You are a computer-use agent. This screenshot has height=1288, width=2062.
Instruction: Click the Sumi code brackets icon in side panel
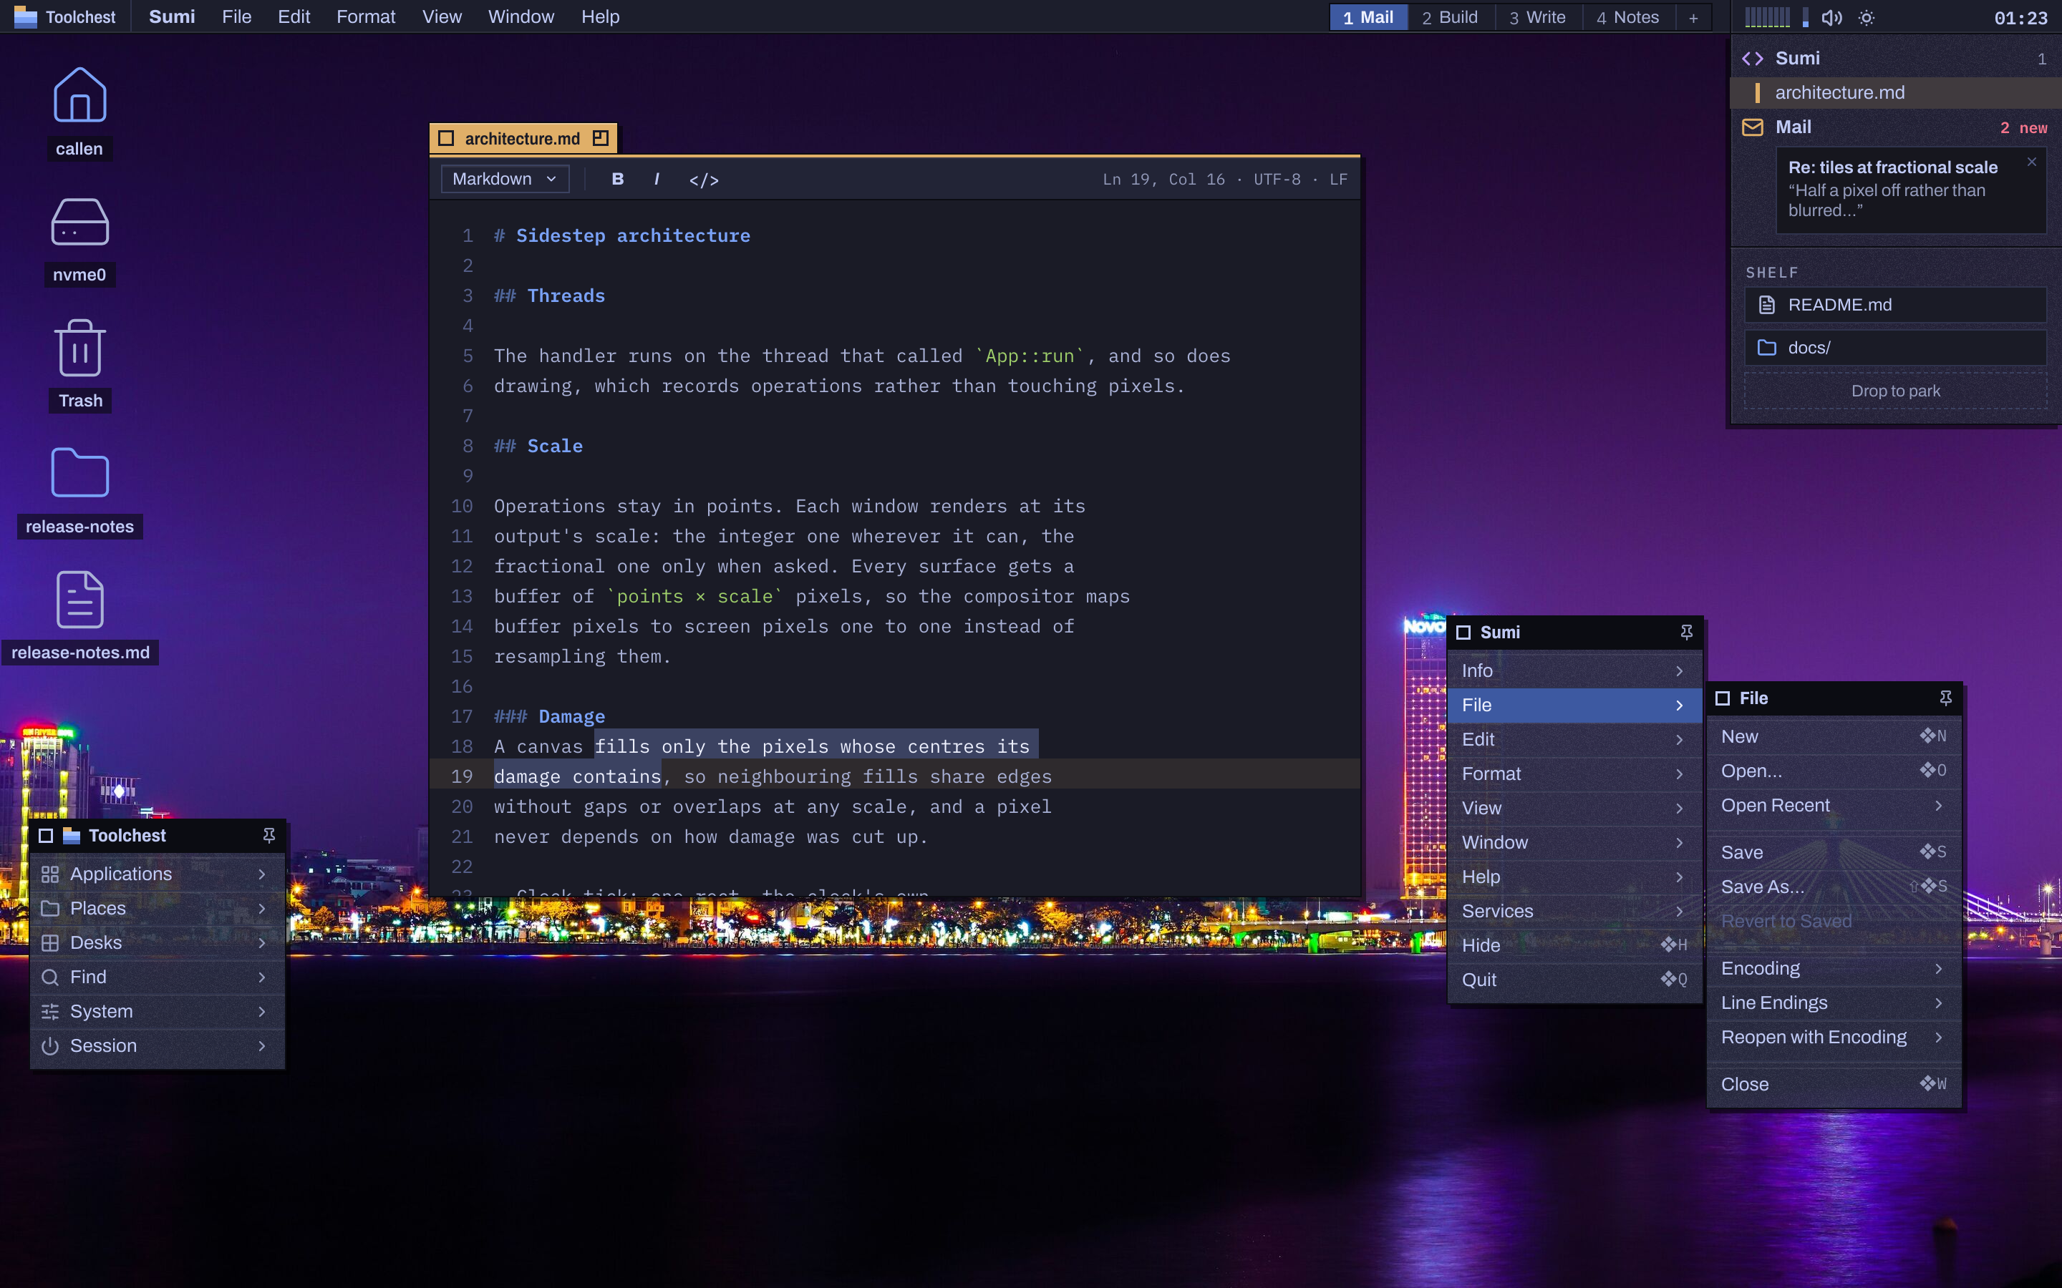(1753, 58)
